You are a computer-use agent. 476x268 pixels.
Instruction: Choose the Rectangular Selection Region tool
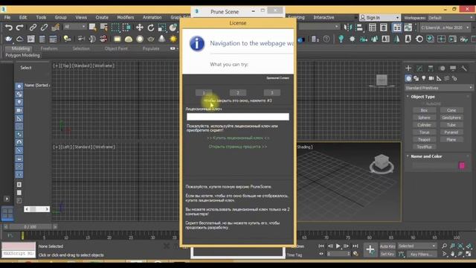click(x=115, y=28)
